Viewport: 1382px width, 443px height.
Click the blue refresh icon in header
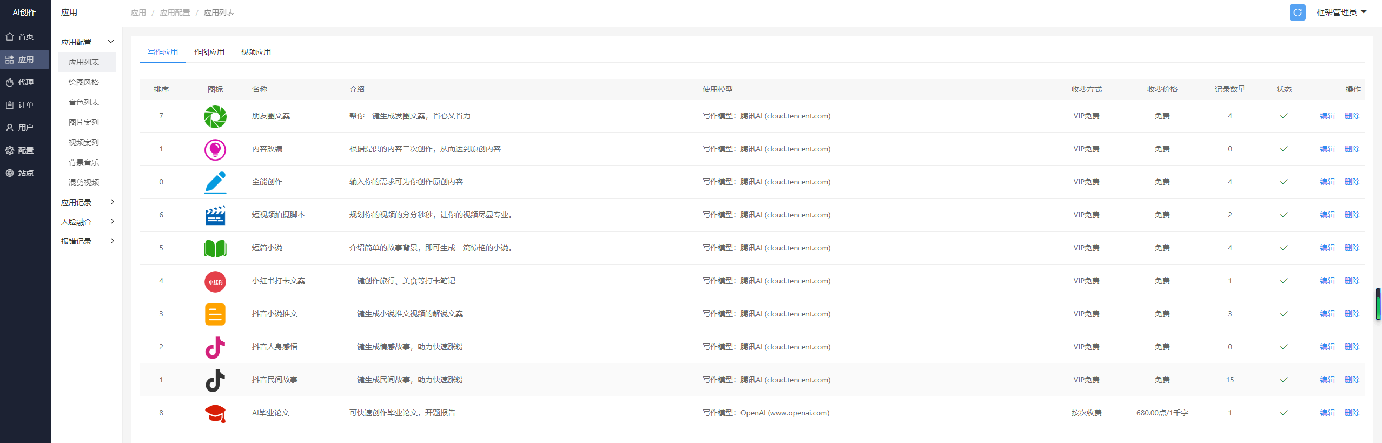(x=1297, y=12)
